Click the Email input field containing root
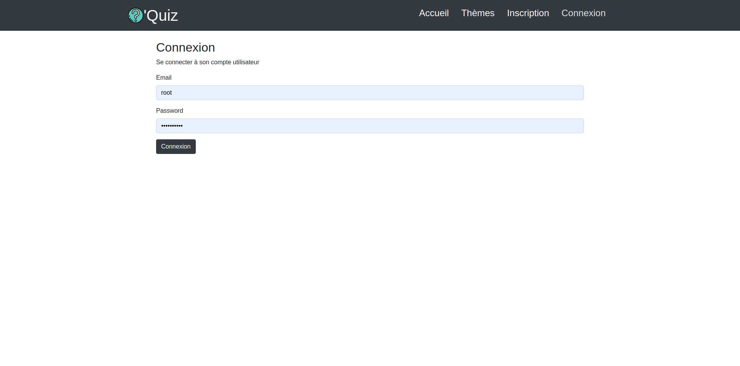The width and height of the screenshot is (740, 366). click(369, 93)
